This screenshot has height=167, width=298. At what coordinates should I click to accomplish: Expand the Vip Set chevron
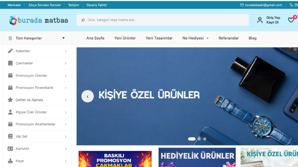65,137
